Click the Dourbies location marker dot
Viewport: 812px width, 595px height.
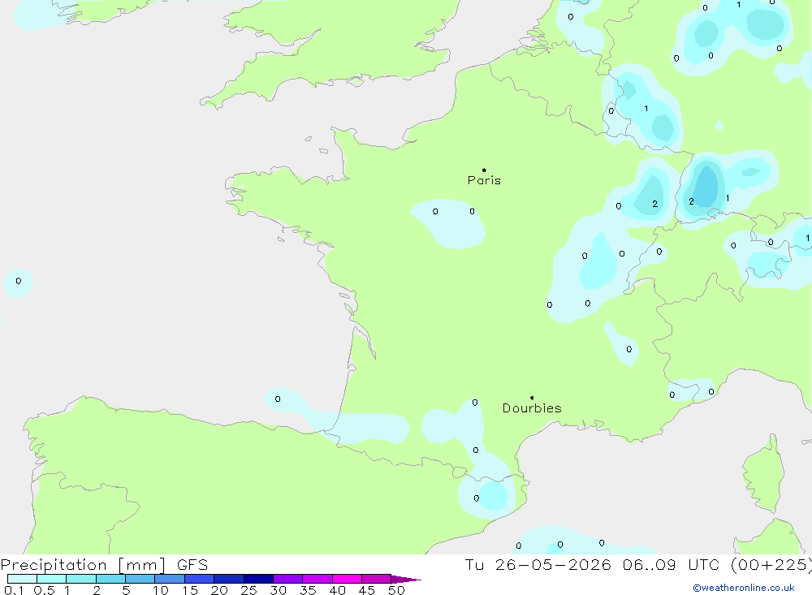[532, 398]
